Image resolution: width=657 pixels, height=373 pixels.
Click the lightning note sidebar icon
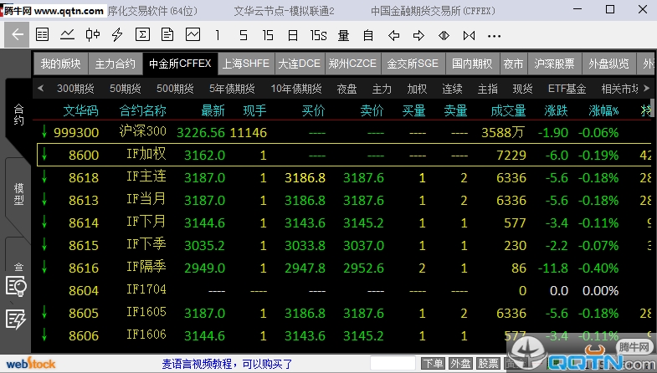16,319
